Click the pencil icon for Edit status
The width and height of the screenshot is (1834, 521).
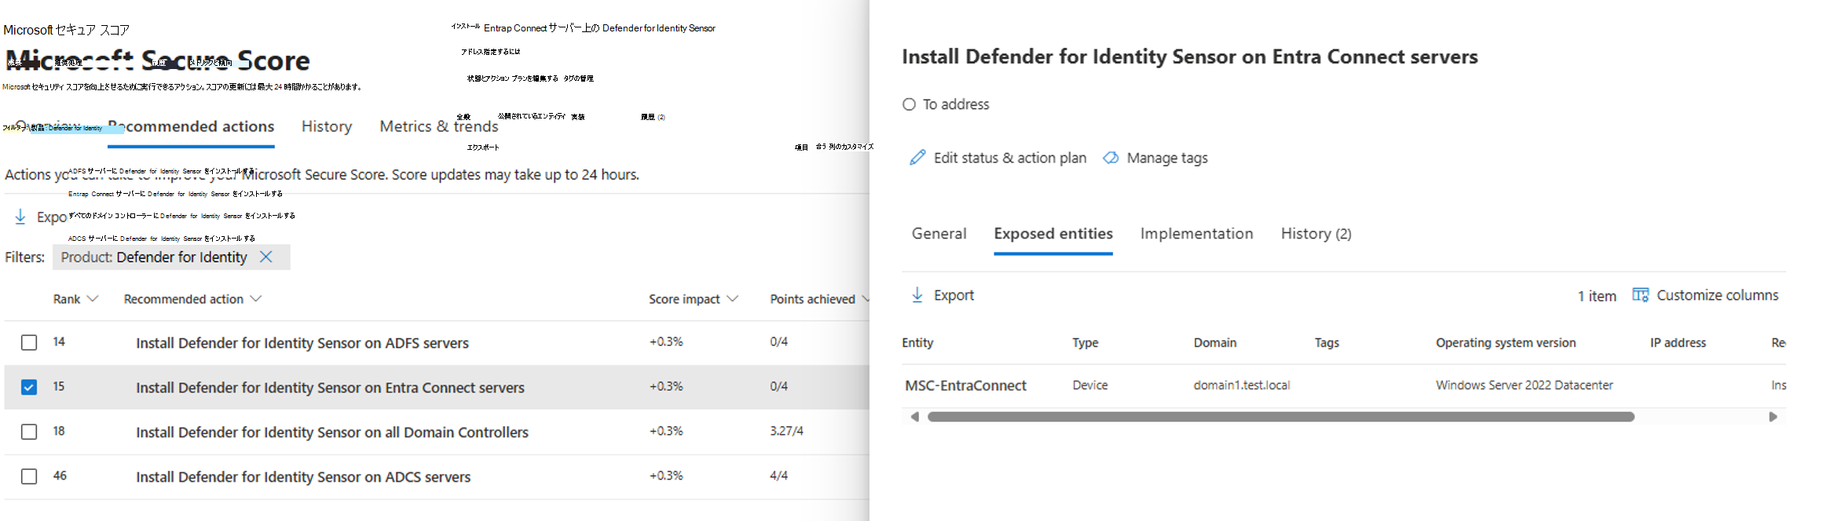tap(917, 158)
